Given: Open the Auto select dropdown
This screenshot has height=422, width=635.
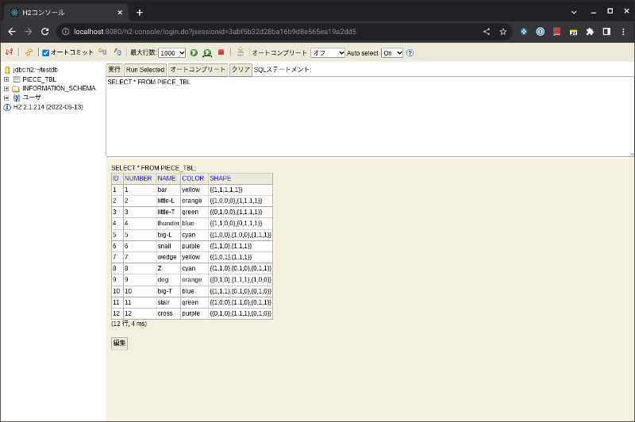Looking at the screenshot, I should pyautogui.click(x=392, y=52).
